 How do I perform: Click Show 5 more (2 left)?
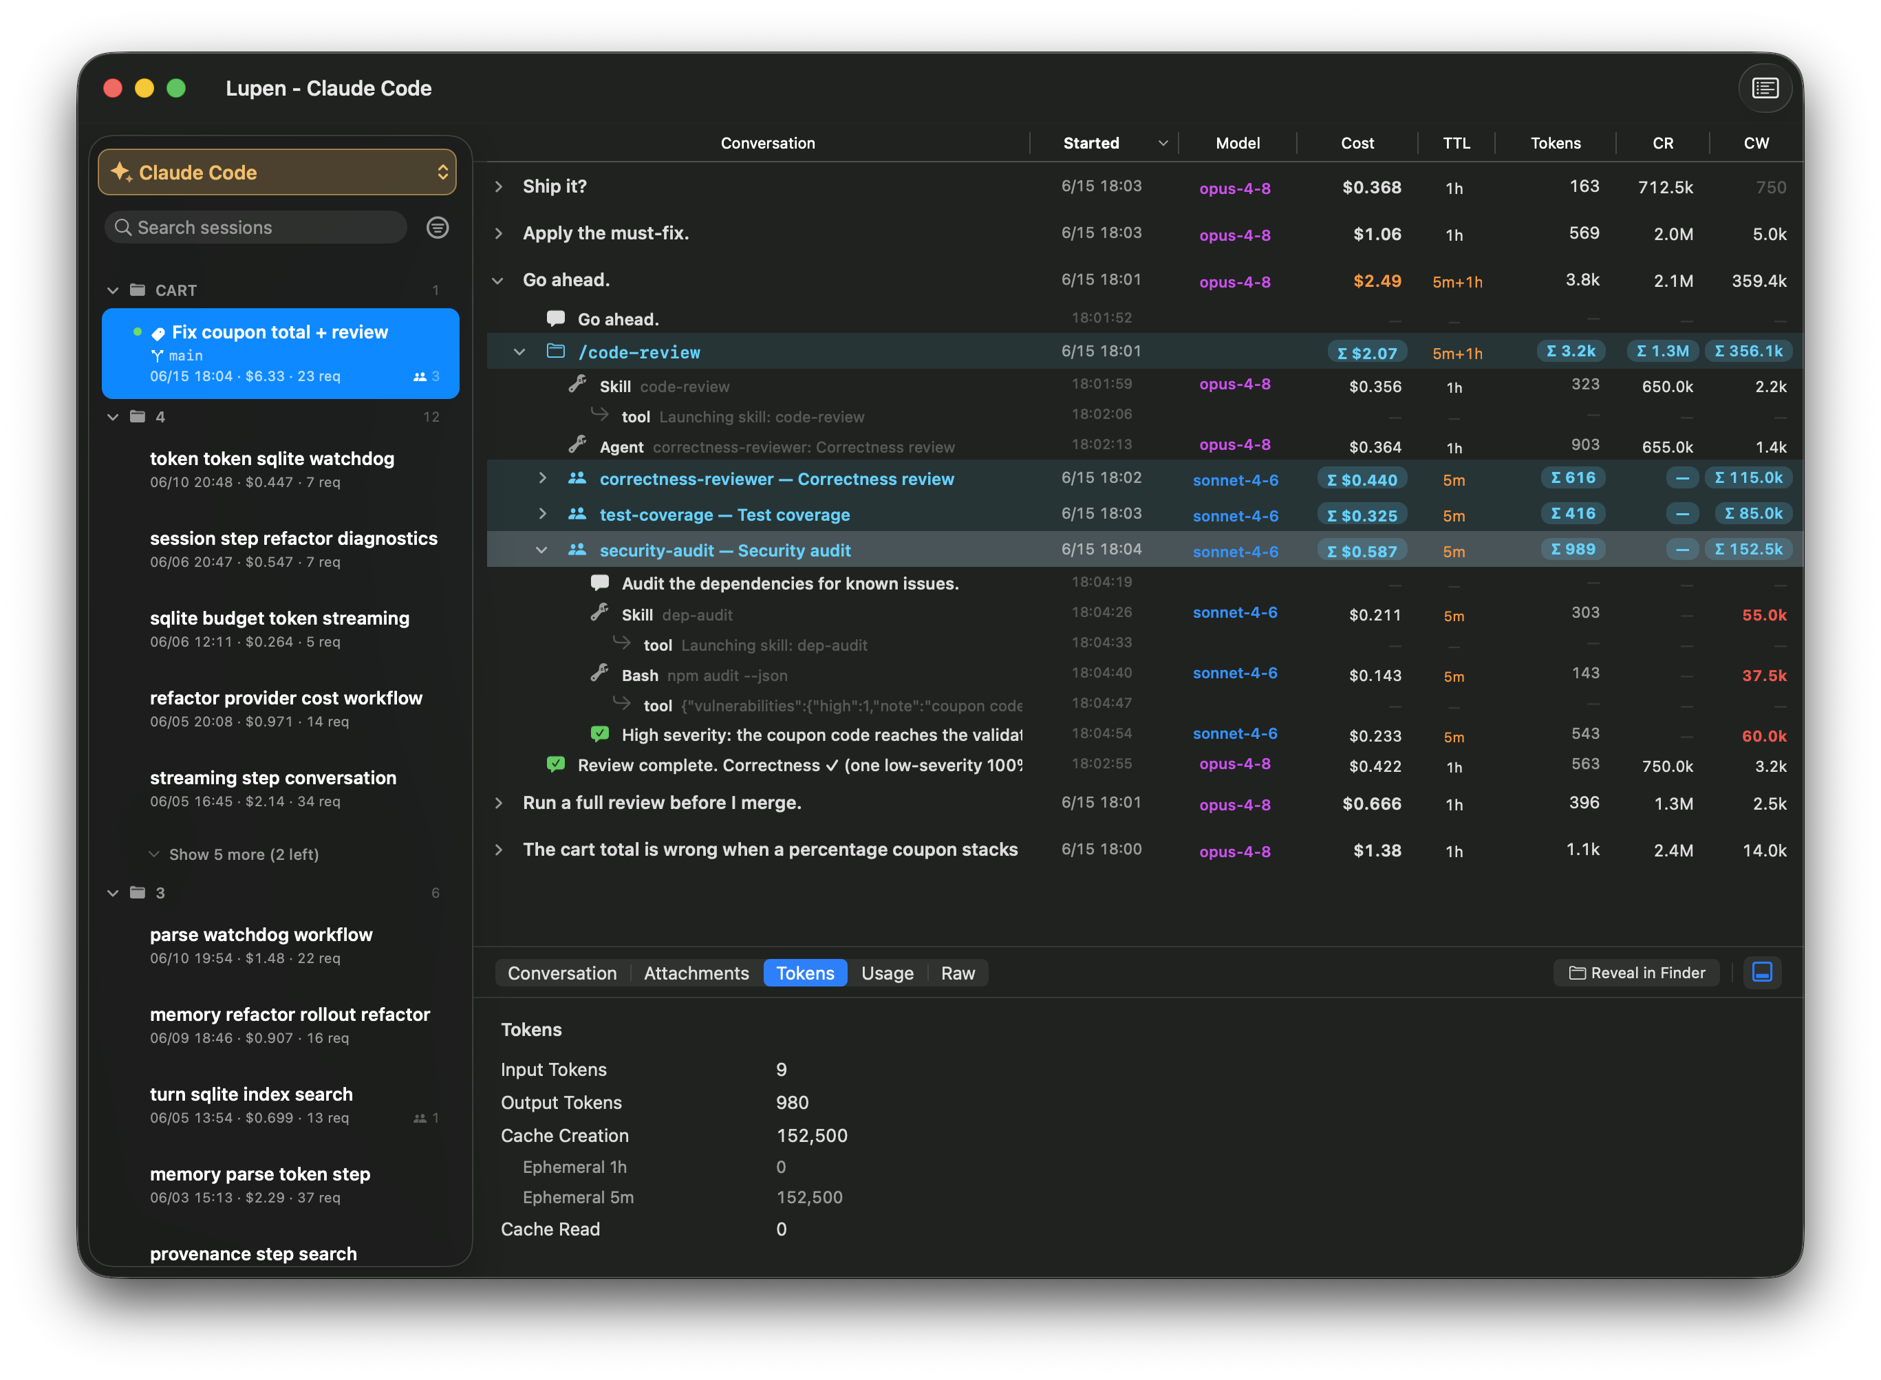click(x=243, y=854)
